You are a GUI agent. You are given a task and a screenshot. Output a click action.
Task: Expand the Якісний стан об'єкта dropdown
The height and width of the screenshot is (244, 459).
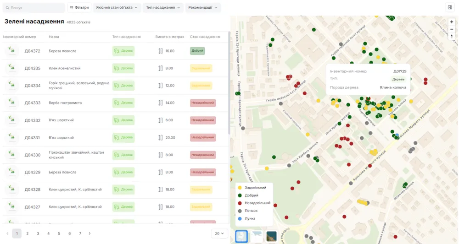pos(117,8)
